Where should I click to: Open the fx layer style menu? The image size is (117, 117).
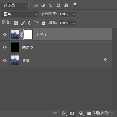pos(64,113)
